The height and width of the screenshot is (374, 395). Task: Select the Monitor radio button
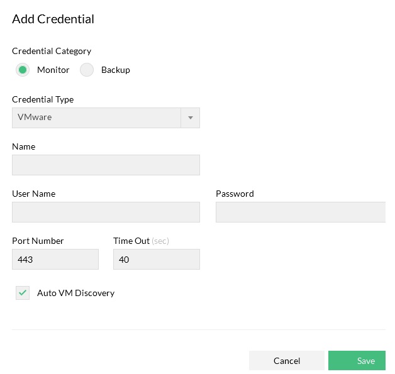point(23,70)
